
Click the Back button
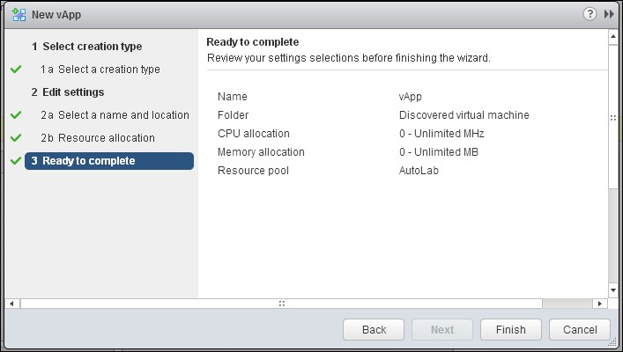point(374,329)
